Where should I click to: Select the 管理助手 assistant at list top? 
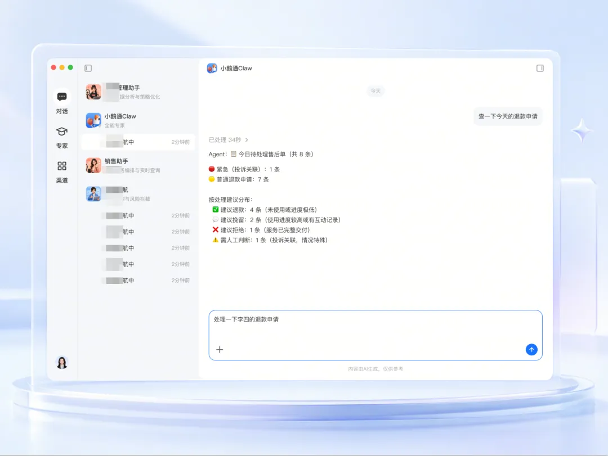(x=138, y=92)
